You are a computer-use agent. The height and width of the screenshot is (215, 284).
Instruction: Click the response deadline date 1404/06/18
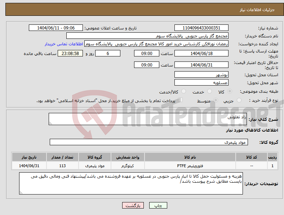tap(201, 54)
